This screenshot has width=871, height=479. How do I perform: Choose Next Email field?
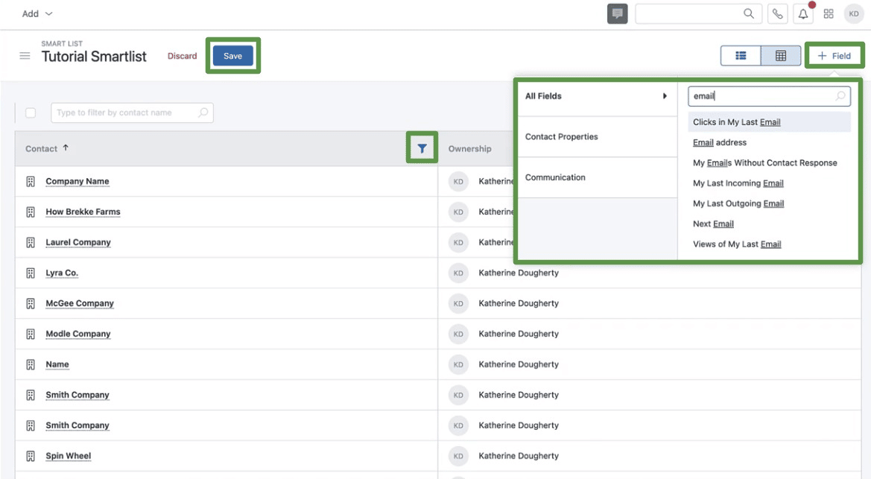[x=769, y=224]
